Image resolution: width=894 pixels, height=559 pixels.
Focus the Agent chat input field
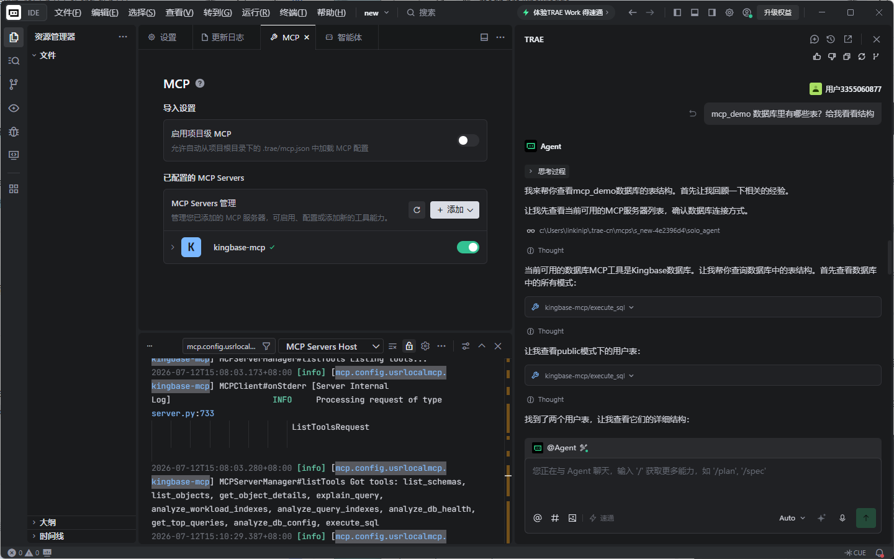(703, 483)
